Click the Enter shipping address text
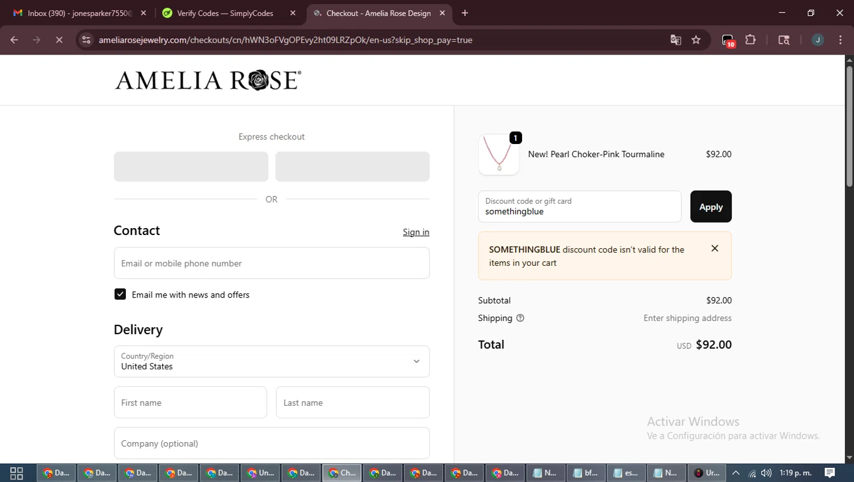The image size is (854, 482). [687, 318]
